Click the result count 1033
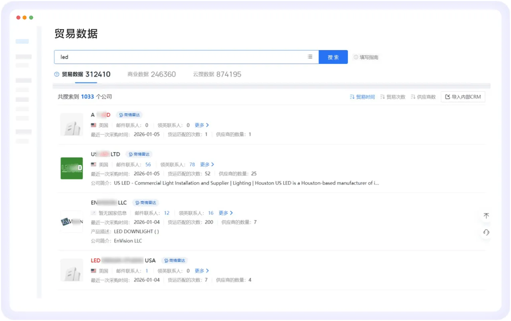This screenshot has width=511, height=321. pyautogui.click(x=87, y=96)
